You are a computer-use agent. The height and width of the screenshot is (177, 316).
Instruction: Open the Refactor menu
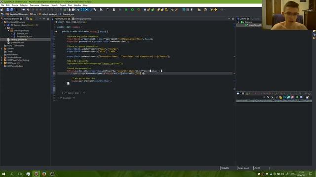[24, 5]
